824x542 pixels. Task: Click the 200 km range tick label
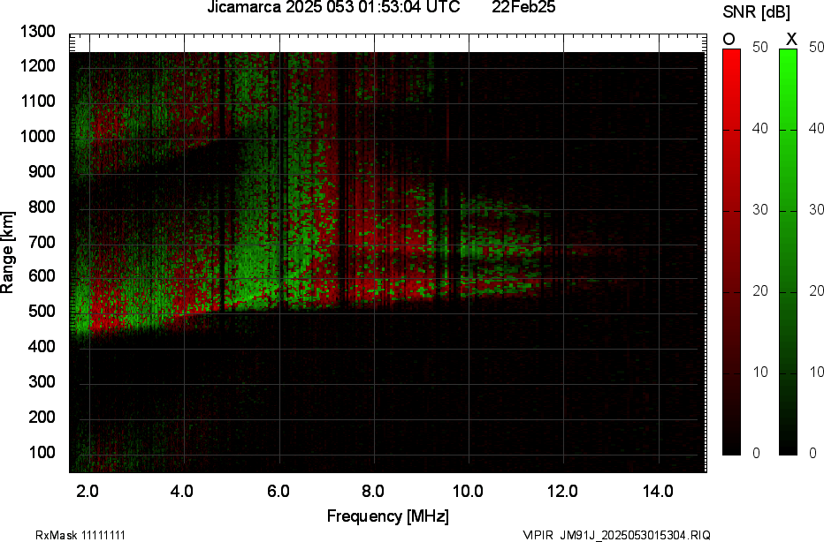[42, 417]
